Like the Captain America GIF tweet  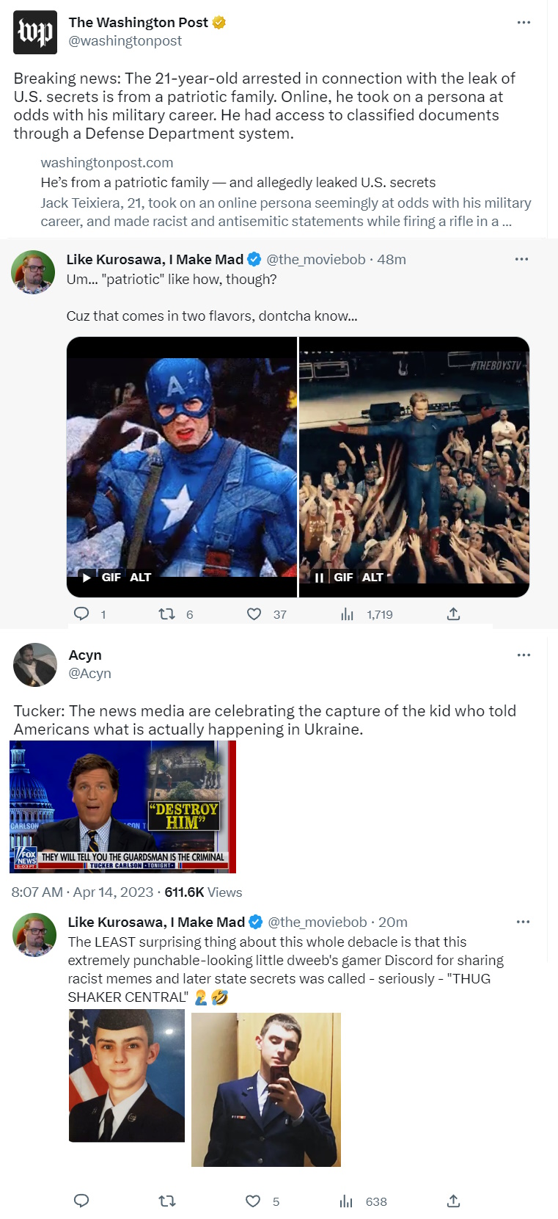click(254, 614)
